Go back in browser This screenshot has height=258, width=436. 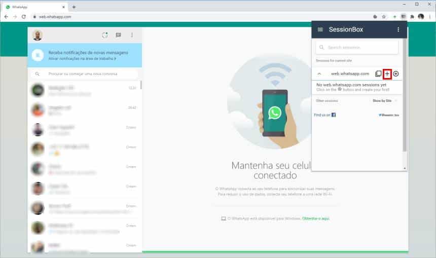coord(6,17)
